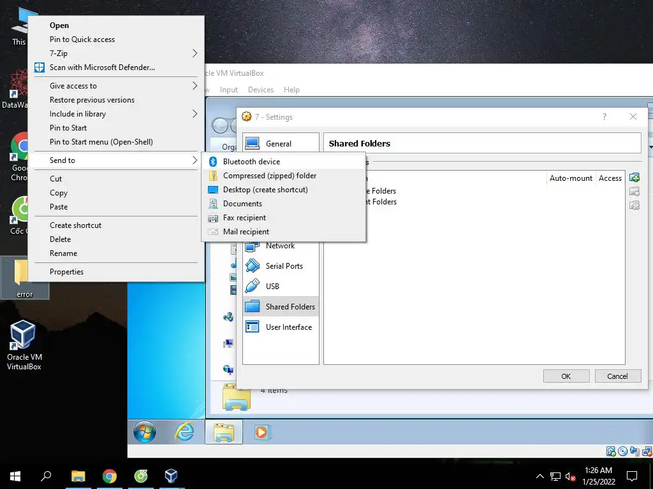Send to Fax recipient

[x=284, y=218]
